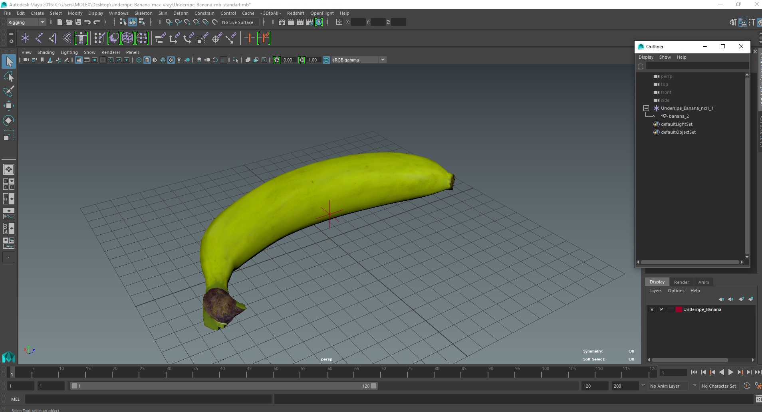Activate the Lasso Select tool

pos(9,76)
